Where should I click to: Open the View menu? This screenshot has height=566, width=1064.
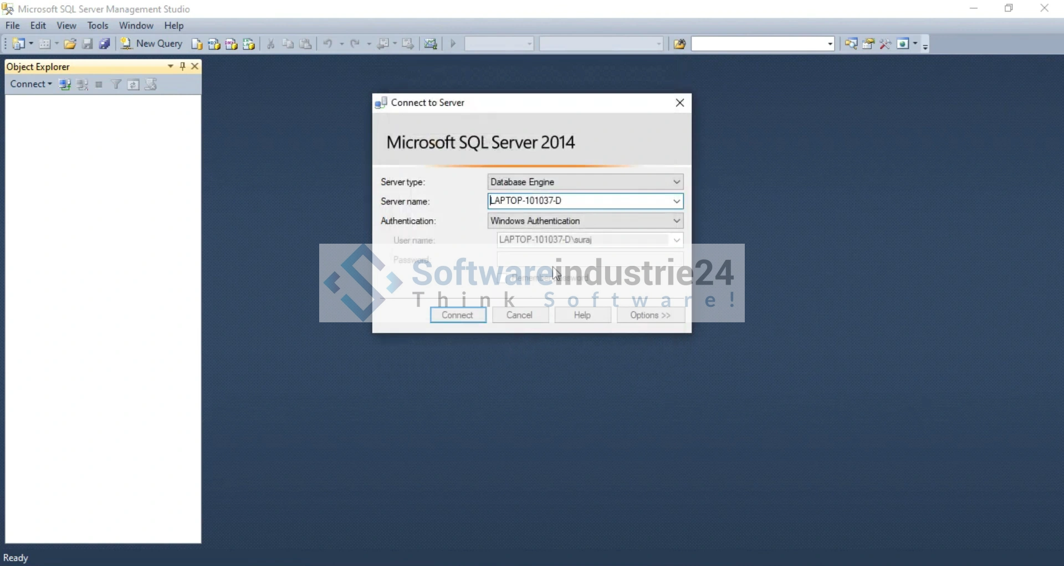pyautogui.click(x=66, y=25)
